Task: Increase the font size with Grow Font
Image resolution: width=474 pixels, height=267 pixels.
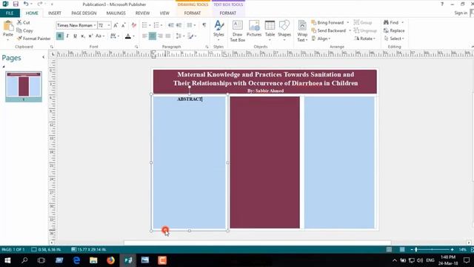Action: point(116,25)
